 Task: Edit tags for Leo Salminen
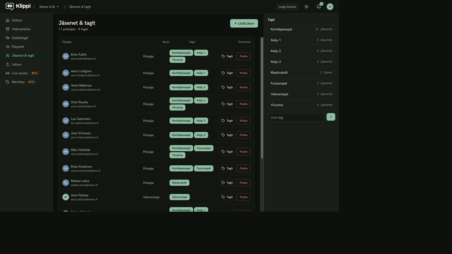227,121
